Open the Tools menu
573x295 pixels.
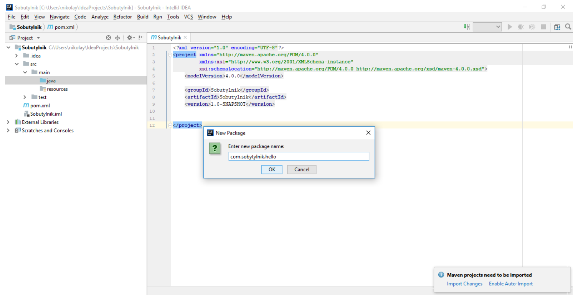coord(173,17)
